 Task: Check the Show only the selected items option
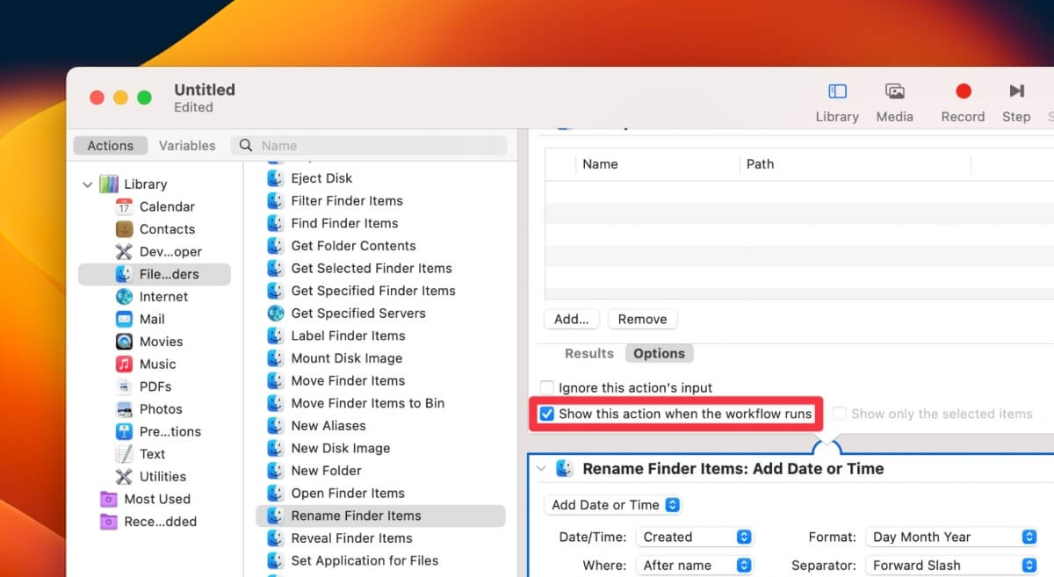point(839,414)
